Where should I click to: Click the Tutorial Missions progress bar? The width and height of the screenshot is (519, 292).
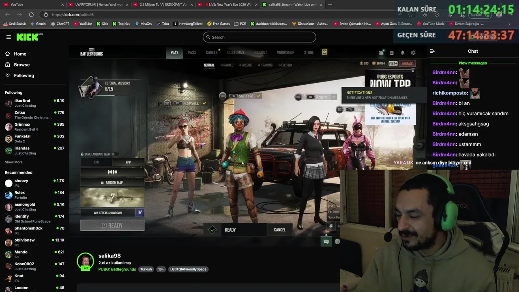tap(109, 95)
